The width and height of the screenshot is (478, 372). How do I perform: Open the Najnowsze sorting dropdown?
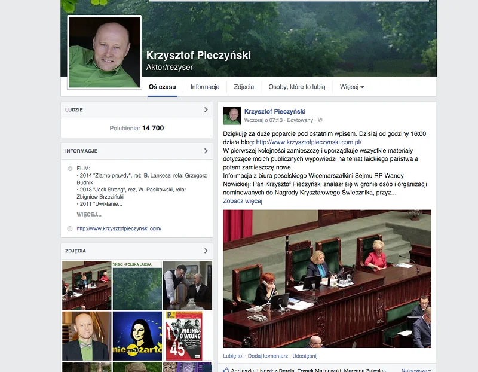click(x=416, y=370)
